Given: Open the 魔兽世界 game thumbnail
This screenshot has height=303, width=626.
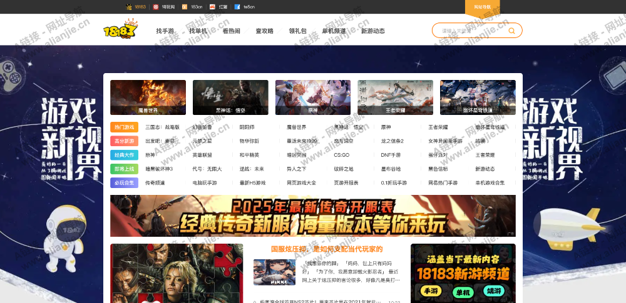Looking at the screenshot, I should click(x=148, y=97).
